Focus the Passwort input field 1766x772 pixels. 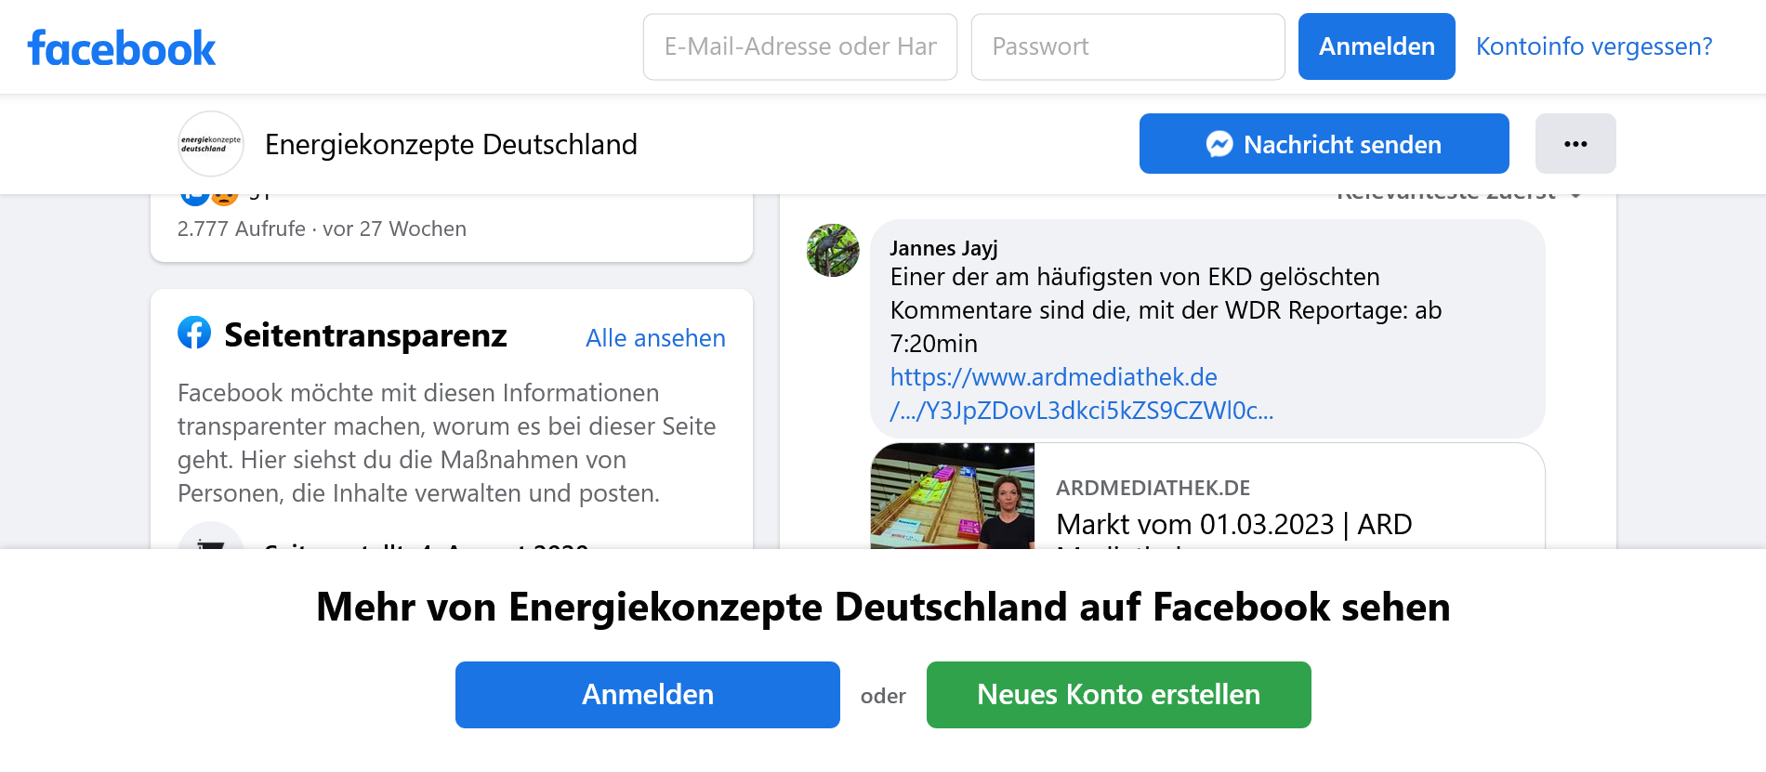[x=1127, y=46]
